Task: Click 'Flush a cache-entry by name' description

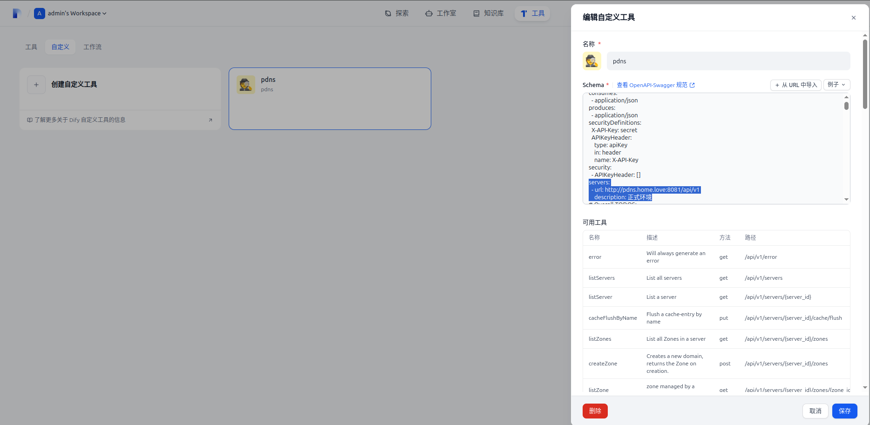Action: [674, 318]
